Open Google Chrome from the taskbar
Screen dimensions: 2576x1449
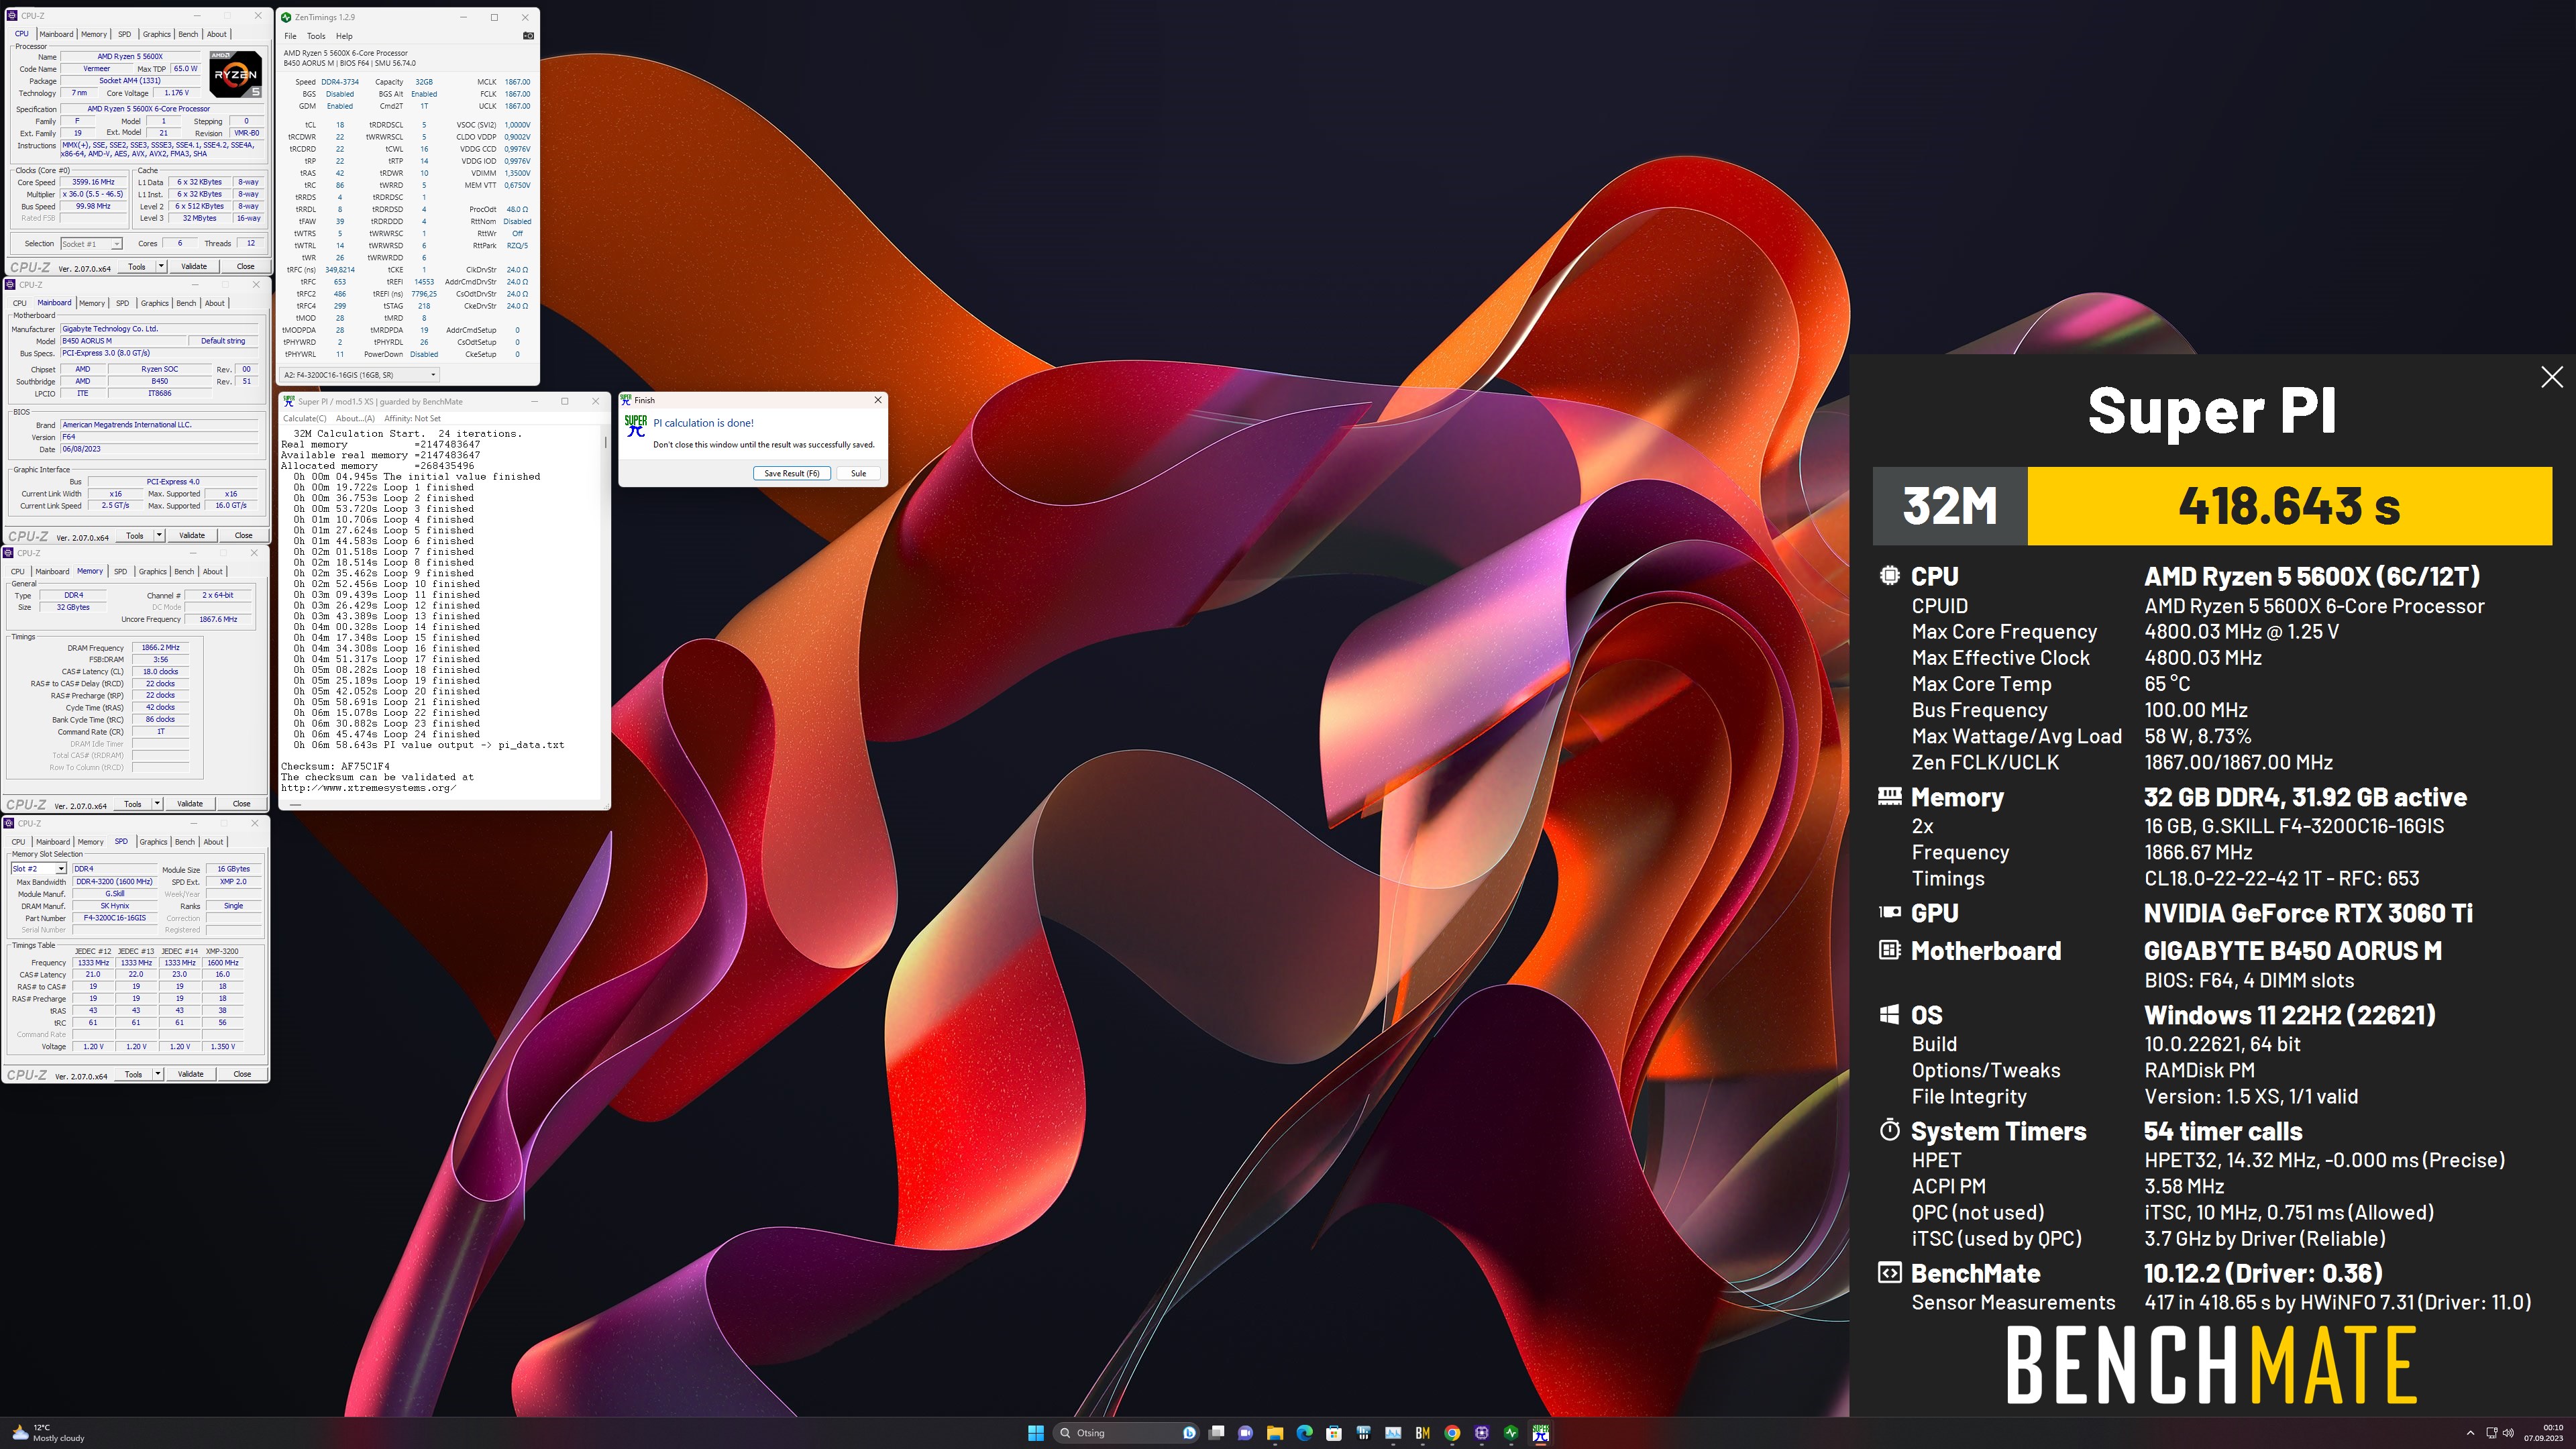tap(1452, 1433)
